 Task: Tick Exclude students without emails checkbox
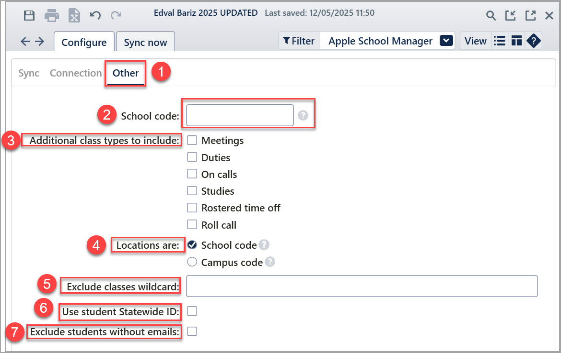pyautogui.click(x=192, y=331)
